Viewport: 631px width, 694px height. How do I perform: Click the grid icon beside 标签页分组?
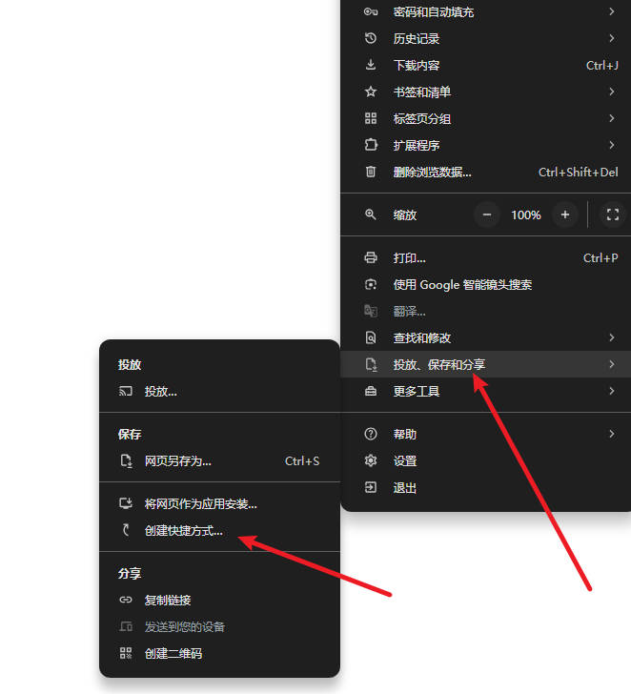coord(371,118)
